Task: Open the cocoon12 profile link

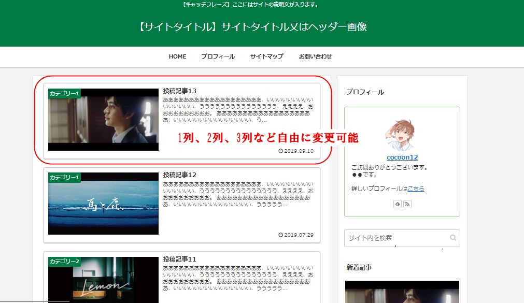Action: (x=402, y=157)
